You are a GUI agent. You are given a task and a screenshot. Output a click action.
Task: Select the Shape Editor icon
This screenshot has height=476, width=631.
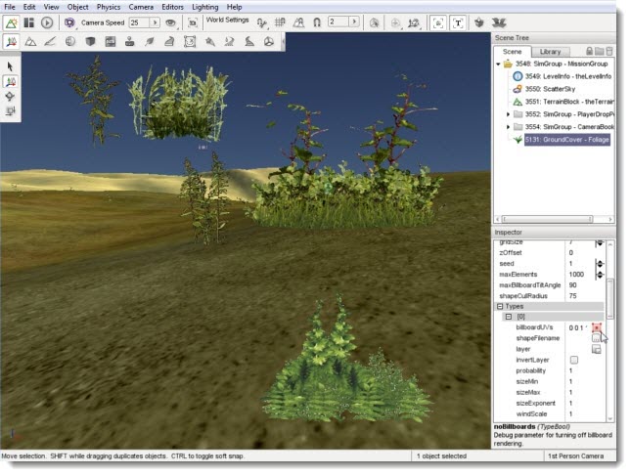(269, 41)
